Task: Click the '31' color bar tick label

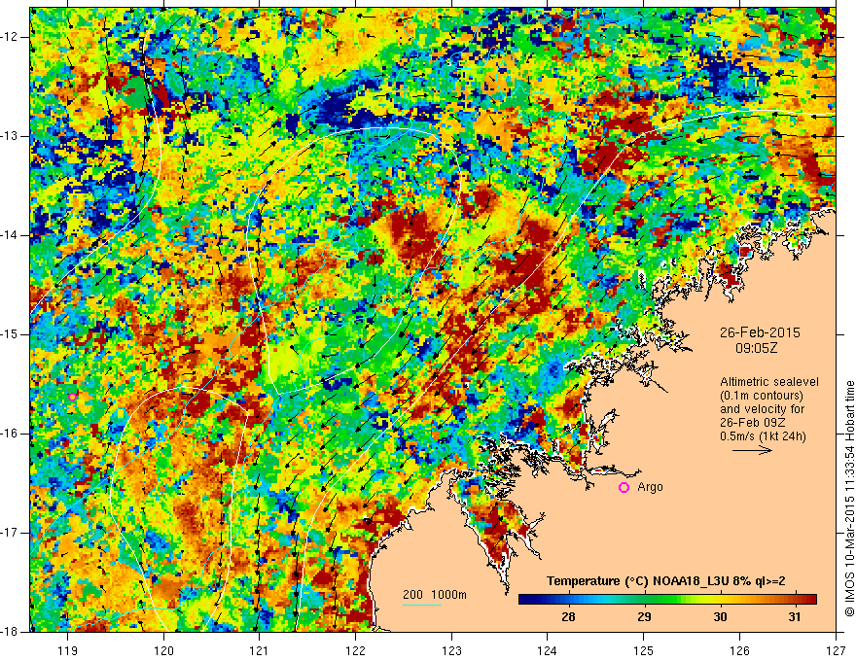Action: [x=795, y=617]
